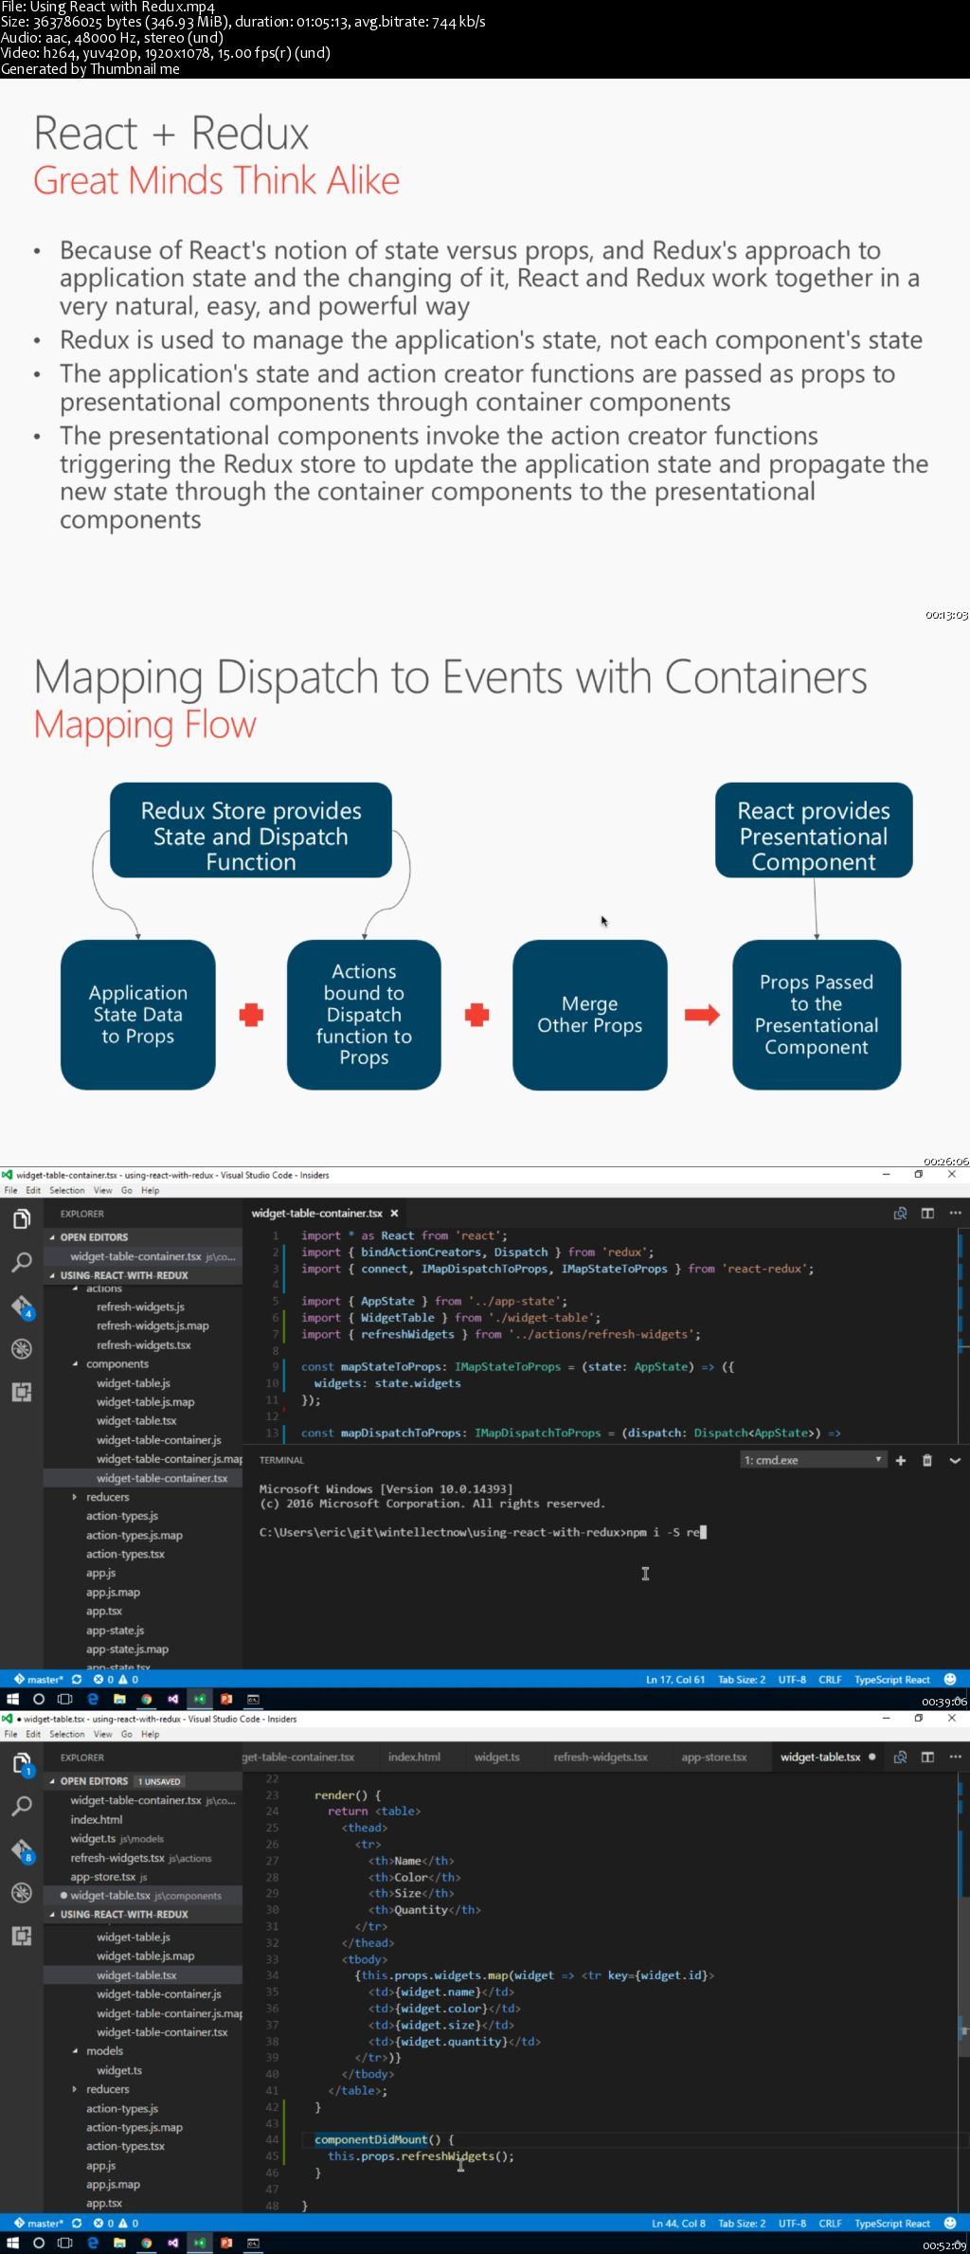Click TypeScript React language mode in 00:52:09 frame
Viewport: 970px width, 2254px height.
892,2223
